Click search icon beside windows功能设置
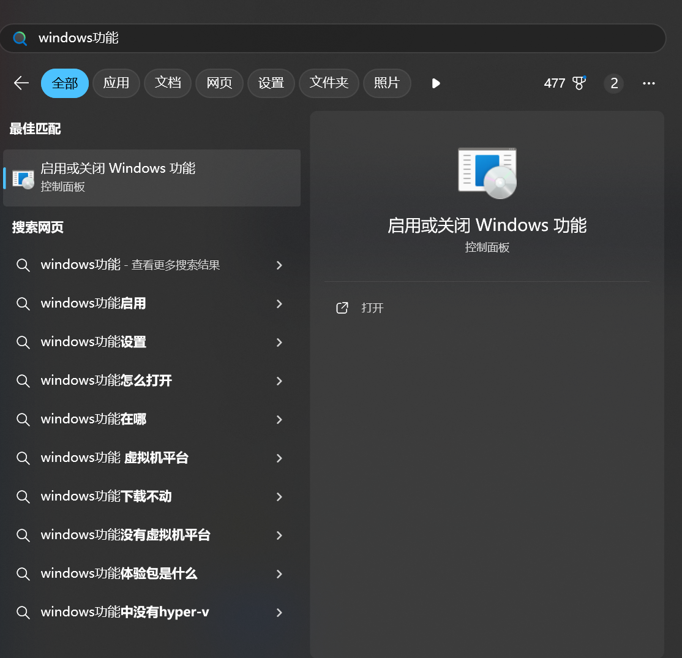The image size is (682, 658). pyautogui.click(x=23, y=342)
